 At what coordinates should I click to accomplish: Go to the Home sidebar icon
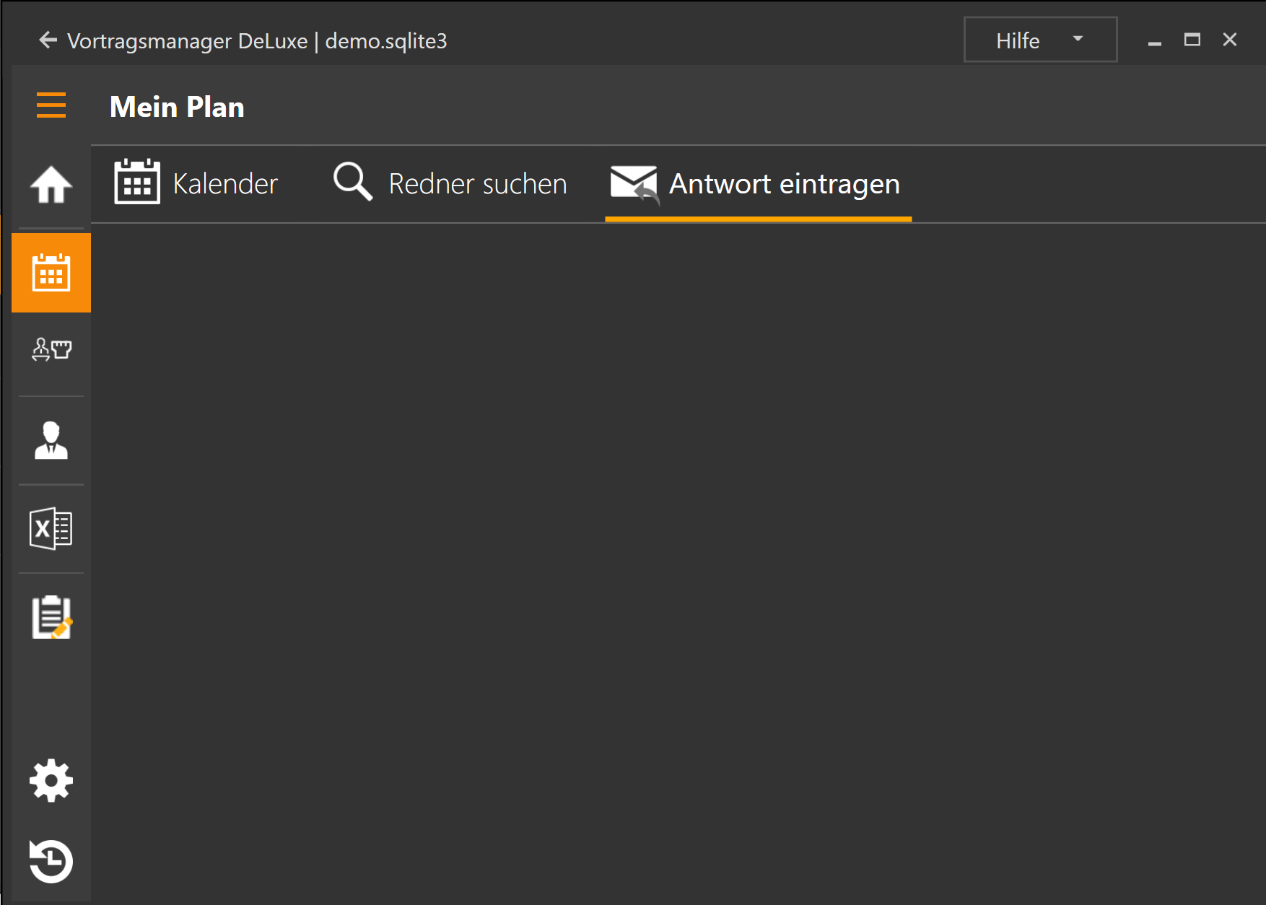(x=51, y=185)
